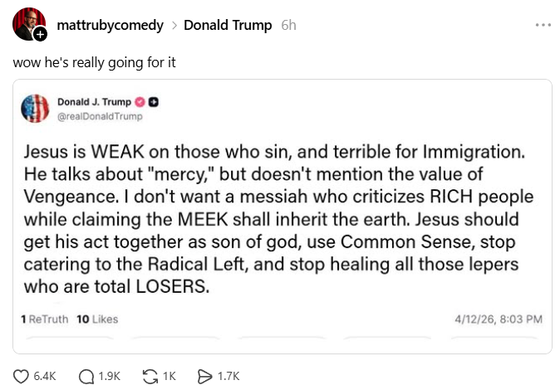Viewport: 560px width, 390px height.
Task: Repost using the circular arrows icon
Action: pos(150,376)
